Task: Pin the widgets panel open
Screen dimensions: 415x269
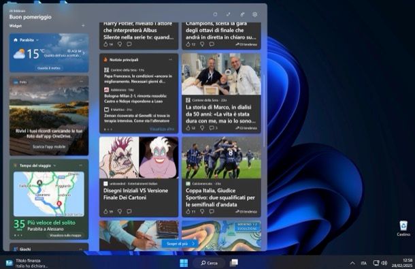Action: 242,14
